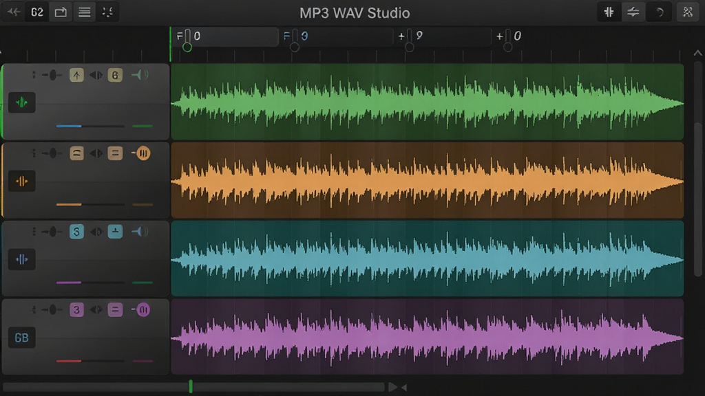Toggle the teal track's speaker output icon
The height and width of the screenshot is (396, 705).
(x=140, y=231)
